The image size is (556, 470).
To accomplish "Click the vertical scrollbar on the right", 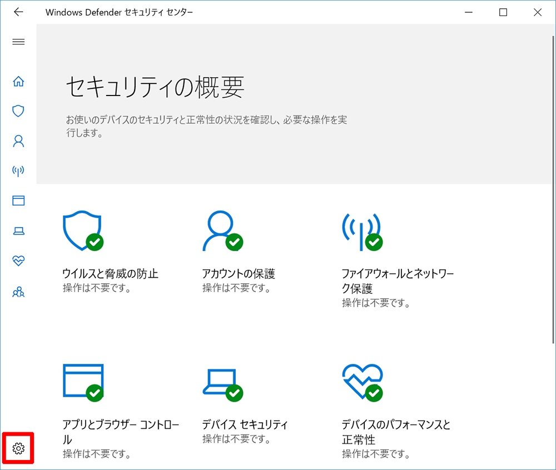I will coord(553,189).
